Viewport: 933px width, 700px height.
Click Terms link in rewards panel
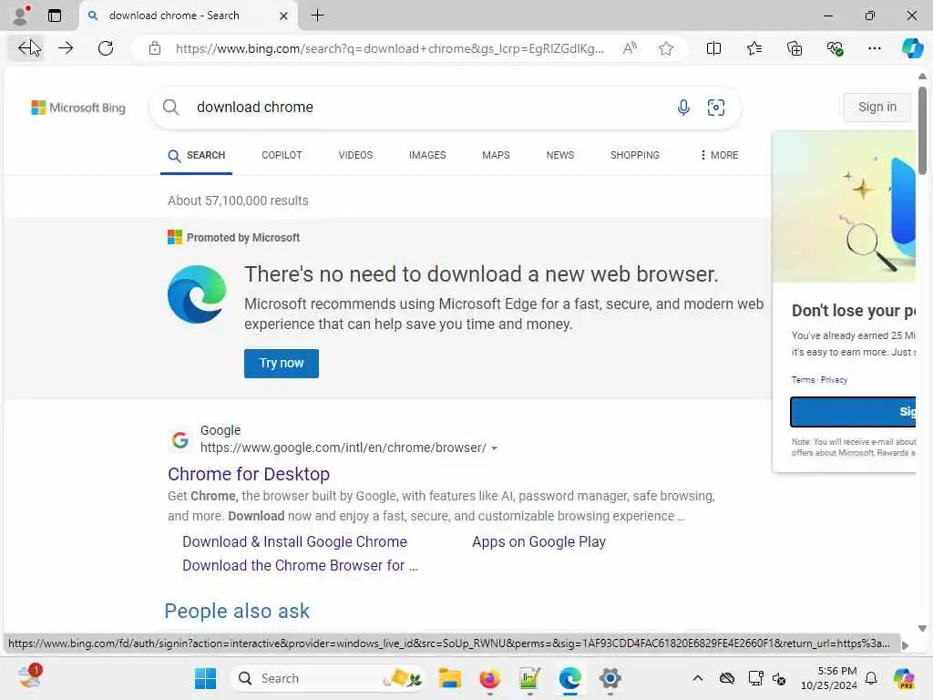(x=803, y=380)
